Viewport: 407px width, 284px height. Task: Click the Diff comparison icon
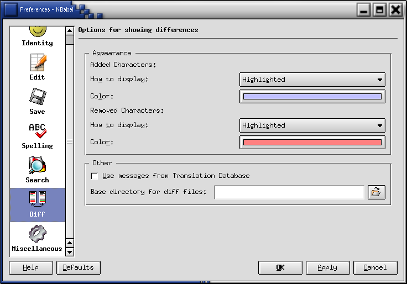37,200
